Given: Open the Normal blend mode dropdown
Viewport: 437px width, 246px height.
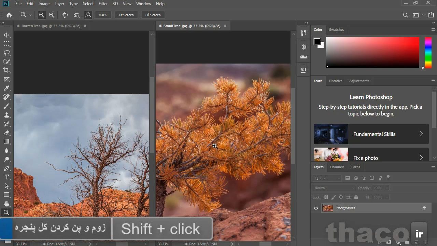Looking at the screenshot, I should [x=334, y=188].
